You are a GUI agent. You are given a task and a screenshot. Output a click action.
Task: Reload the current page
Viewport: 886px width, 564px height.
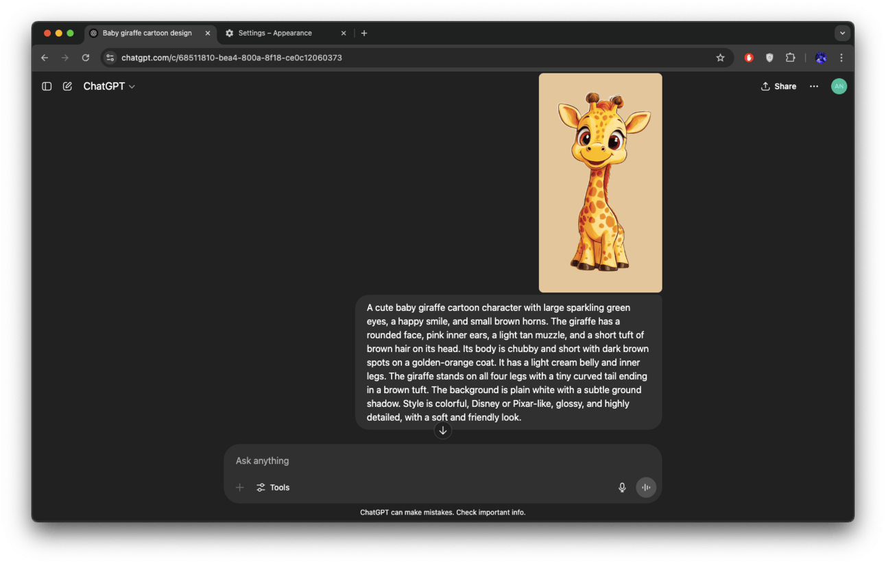pos(86,58)
